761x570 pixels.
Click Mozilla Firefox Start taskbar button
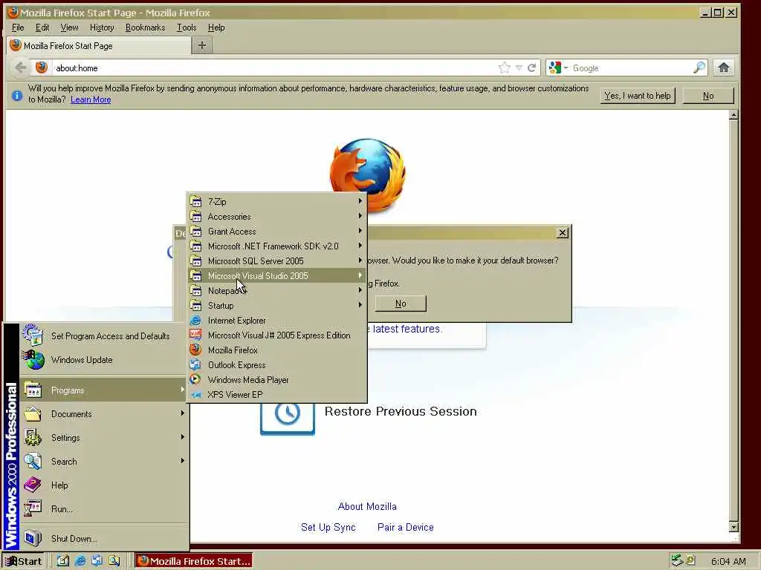[x=194, y=561]
